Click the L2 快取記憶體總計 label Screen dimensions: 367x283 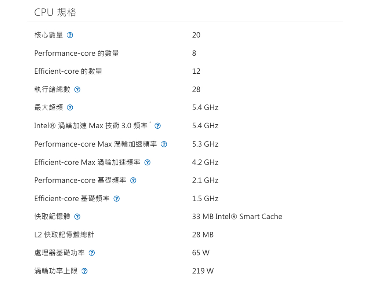64,235
